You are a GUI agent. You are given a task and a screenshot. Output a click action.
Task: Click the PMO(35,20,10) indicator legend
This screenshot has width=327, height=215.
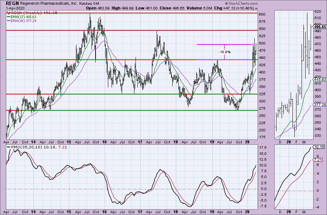click(x=37, y=147)
